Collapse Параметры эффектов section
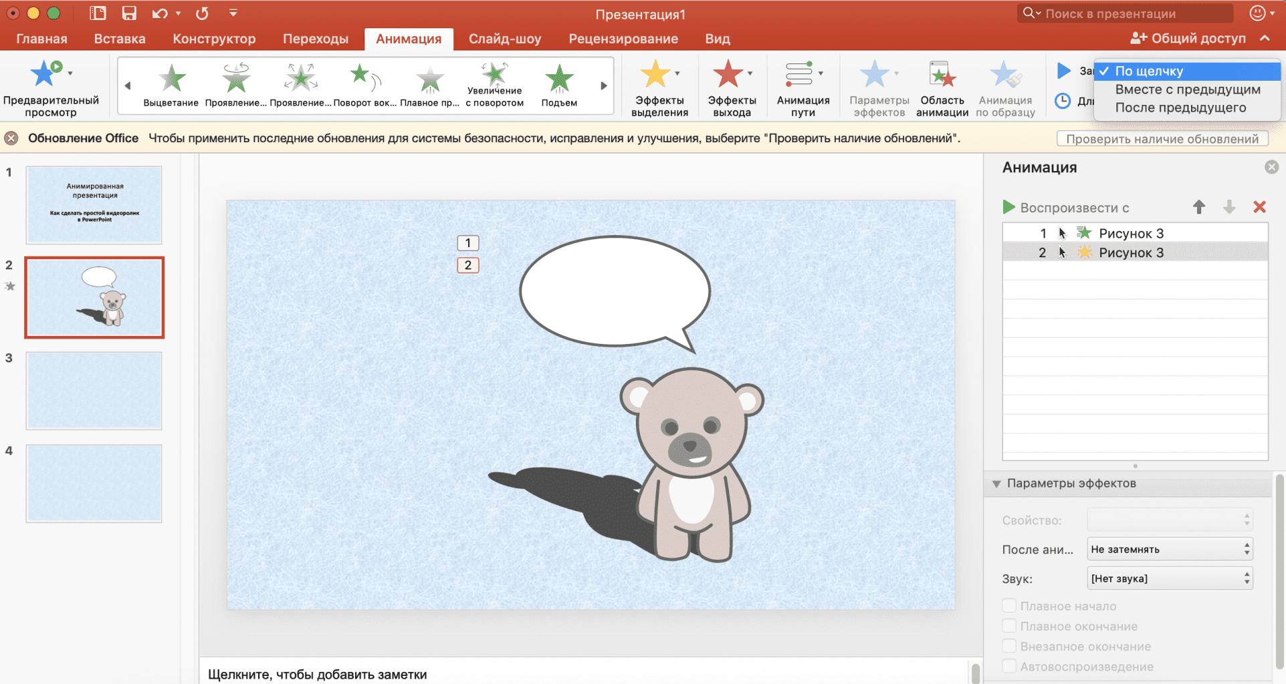Screen dimensions: 1286x684 [x=996, y=484]
